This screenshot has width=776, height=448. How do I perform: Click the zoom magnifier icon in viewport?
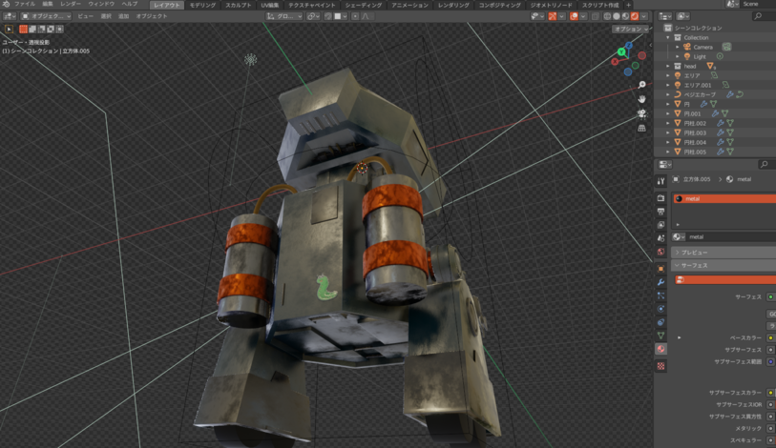pyautogui.click(x=641, y=86)
